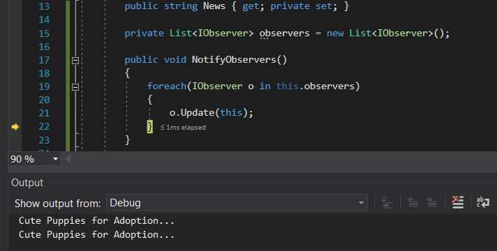This screenshot has width=497, height=251.
Task: Click the yellow current-statement arrow on line 22
Action: pyautogui.click(x=15, y=127)
